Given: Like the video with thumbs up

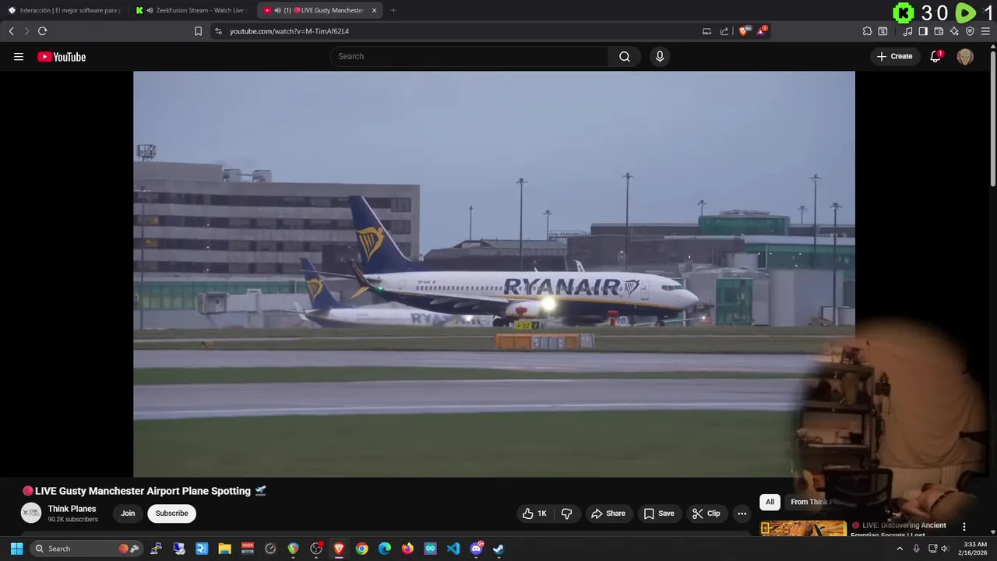Looking at the screenshot, I should pos(534,513).
